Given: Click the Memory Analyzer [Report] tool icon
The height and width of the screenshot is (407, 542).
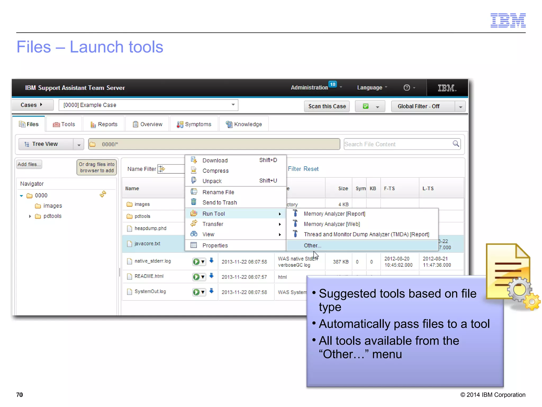Looking at the screenshot, I should coord(295,213).
